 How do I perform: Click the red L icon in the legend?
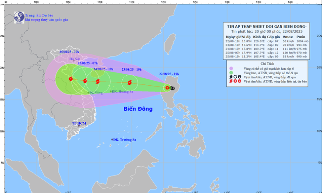click(x=240, y=81)
